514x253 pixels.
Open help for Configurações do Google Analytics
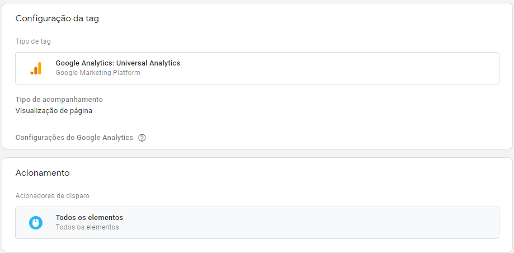tap(142, 138)
